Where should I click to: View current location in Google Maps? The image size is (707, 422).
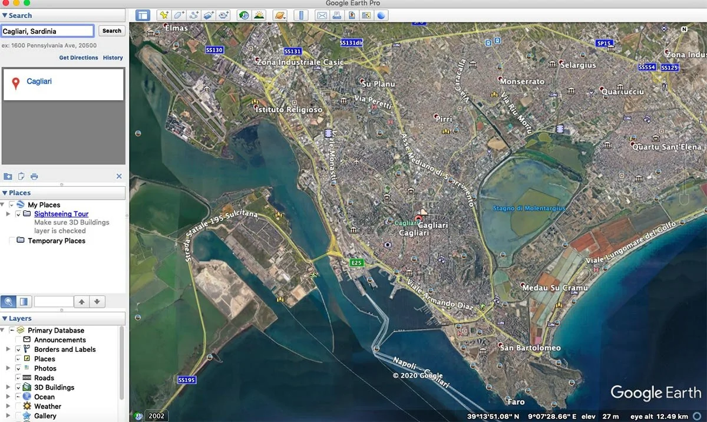366,15
